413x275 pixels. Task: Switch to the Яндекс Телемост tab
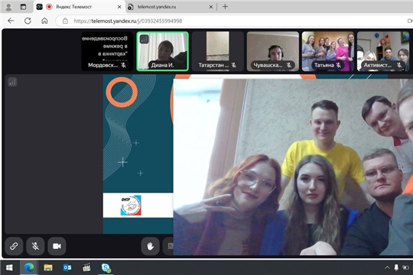coord(79,7)
